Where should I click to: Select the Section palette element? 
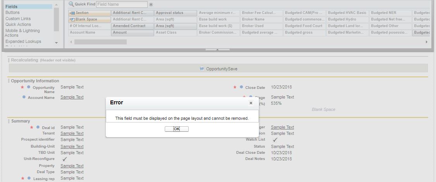(x=90, y=13)
